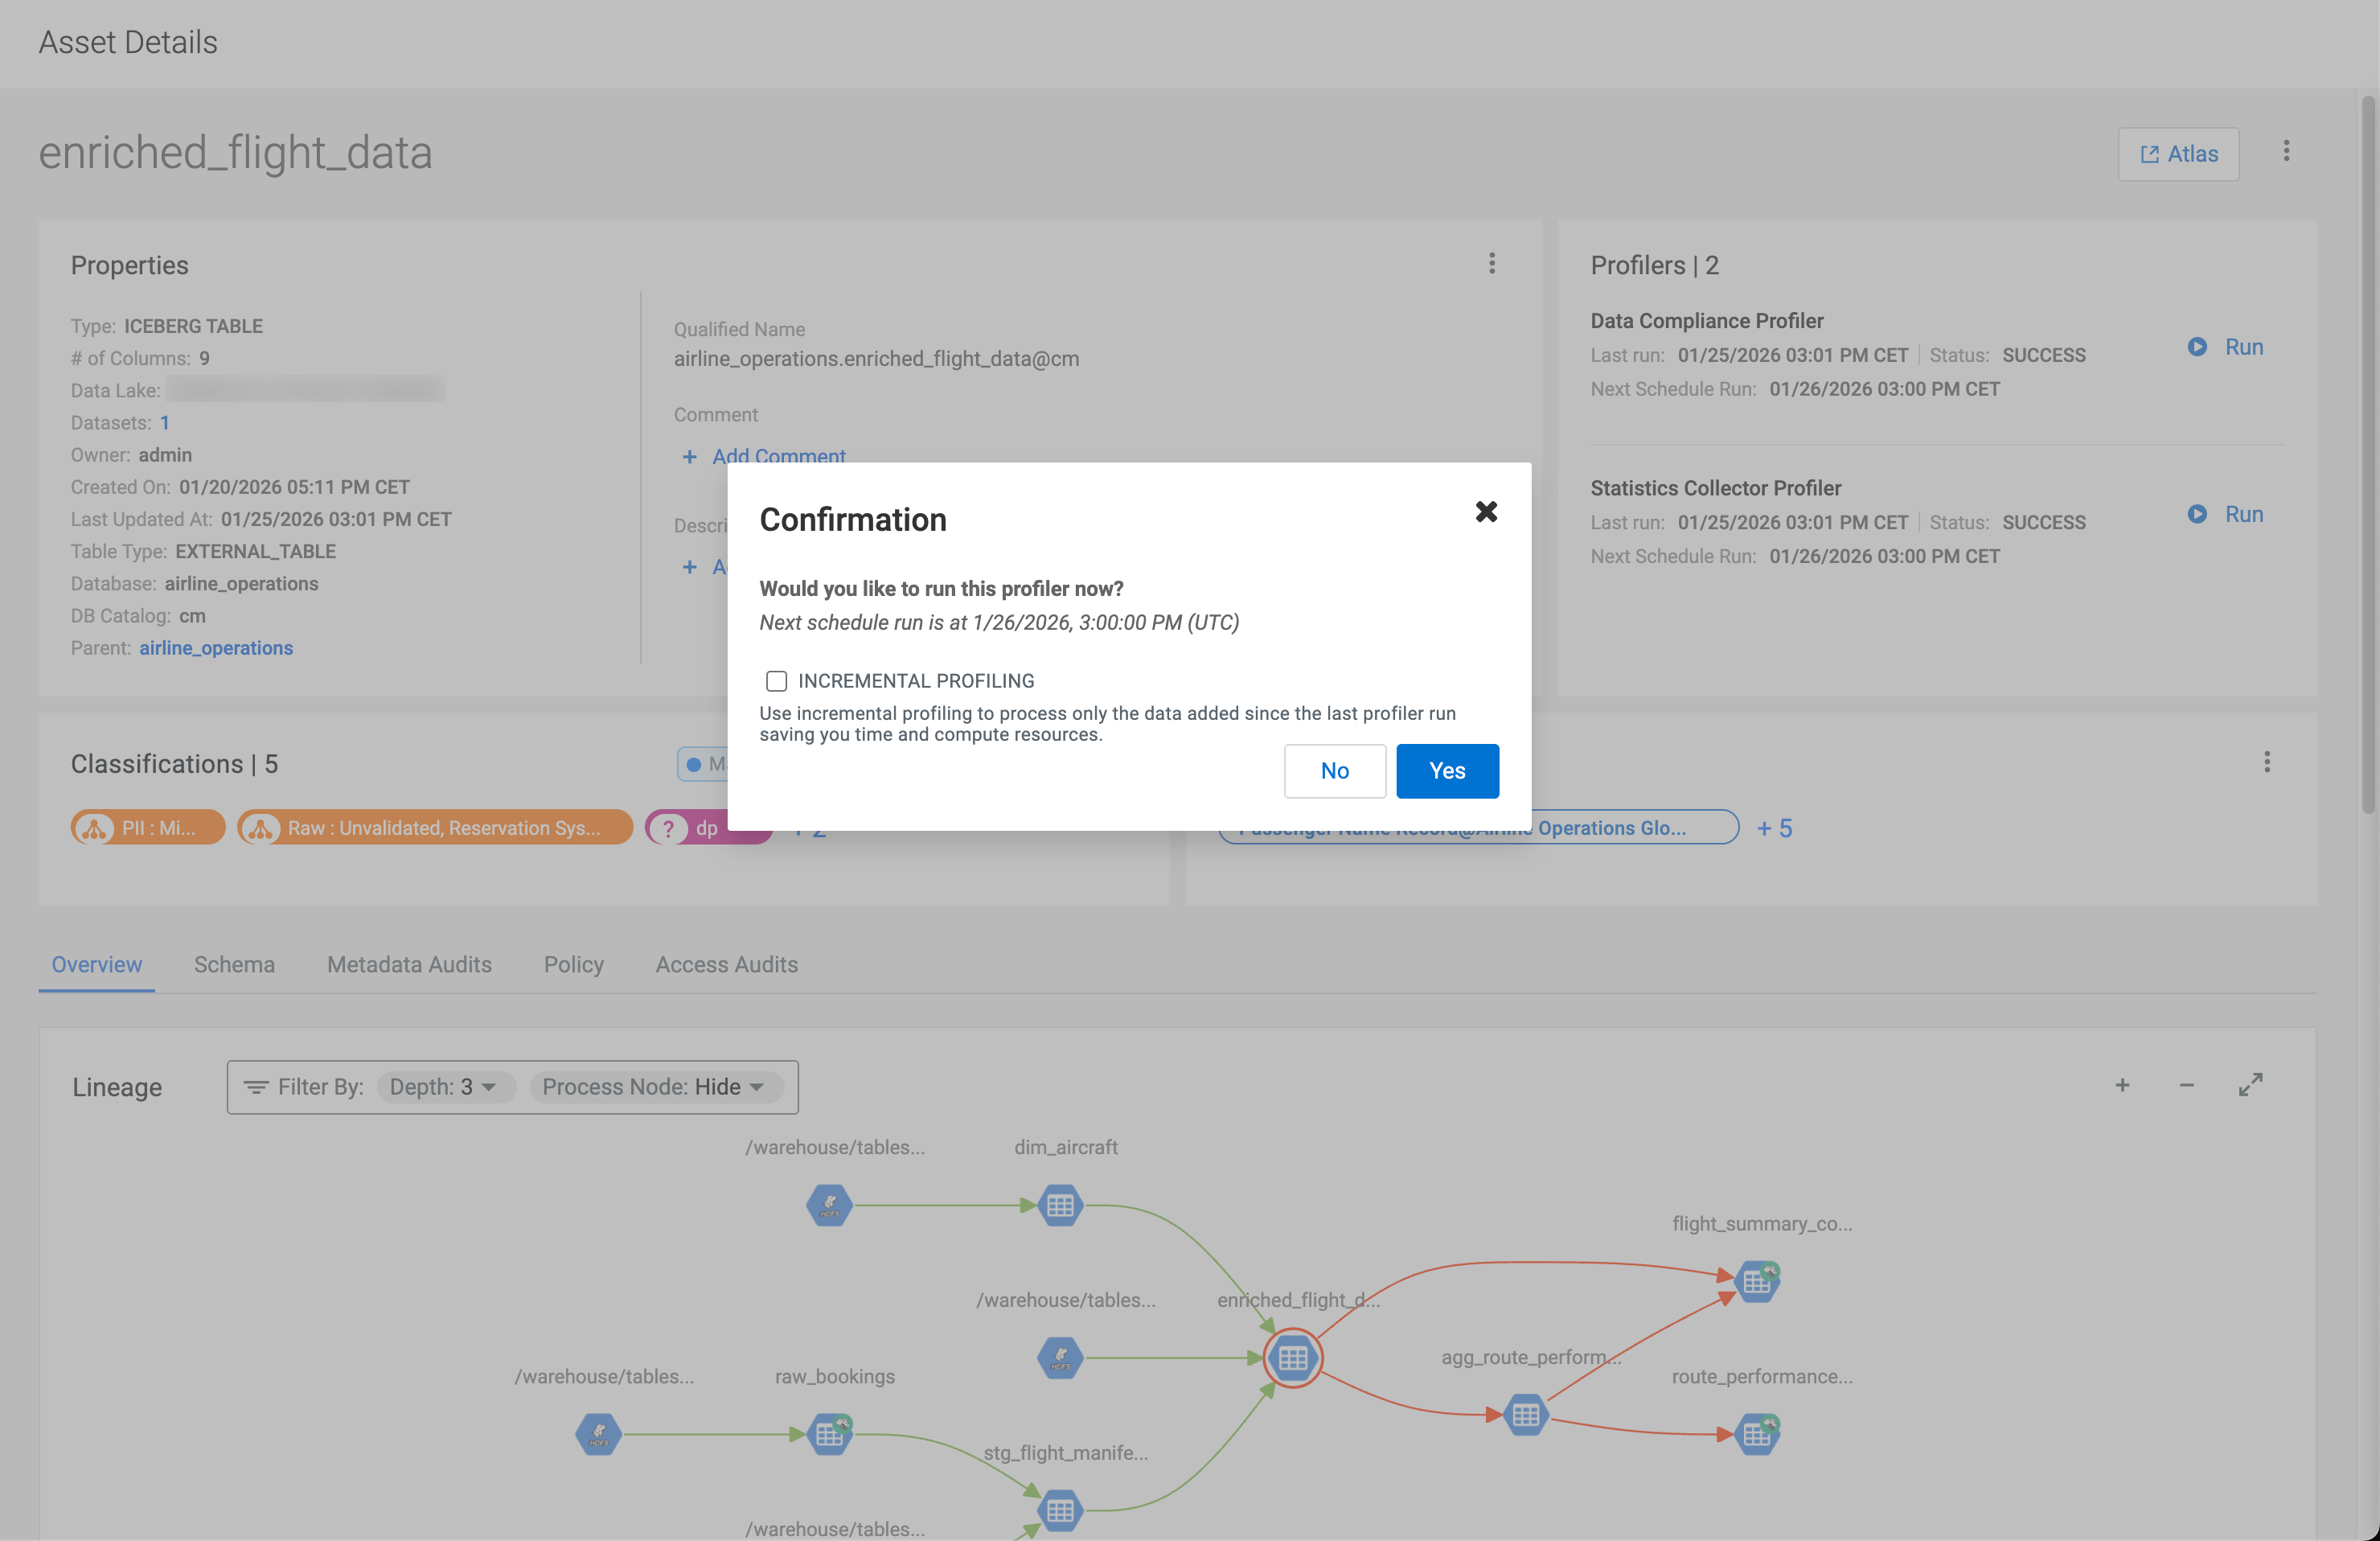Open Properties panel kebab menu

click(x=1491, y=264)
